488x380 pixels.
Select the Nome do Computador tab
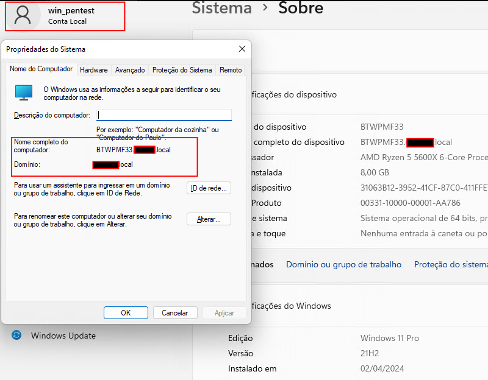(41, 69)
